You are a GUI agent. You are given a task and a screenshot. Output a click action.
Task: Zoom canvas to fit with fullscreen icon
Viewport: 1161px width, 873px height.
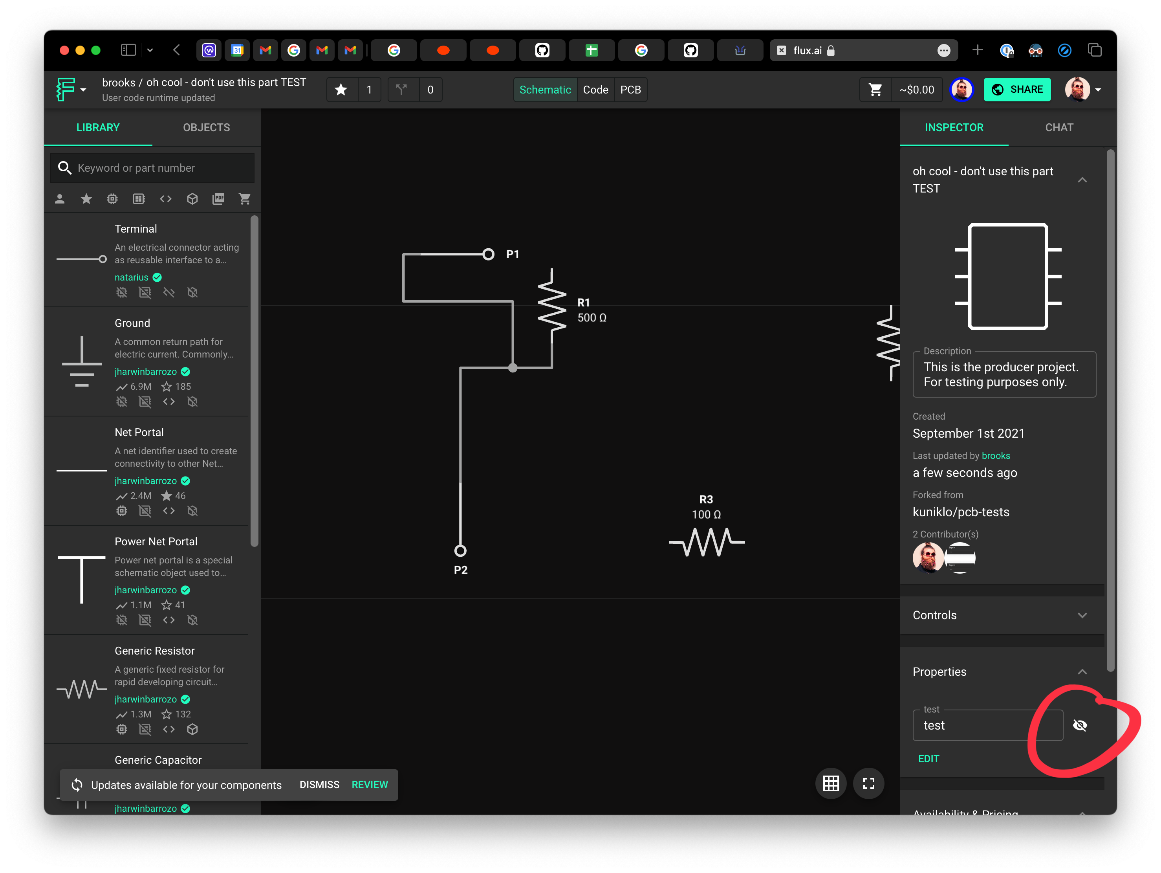[869, 784]
